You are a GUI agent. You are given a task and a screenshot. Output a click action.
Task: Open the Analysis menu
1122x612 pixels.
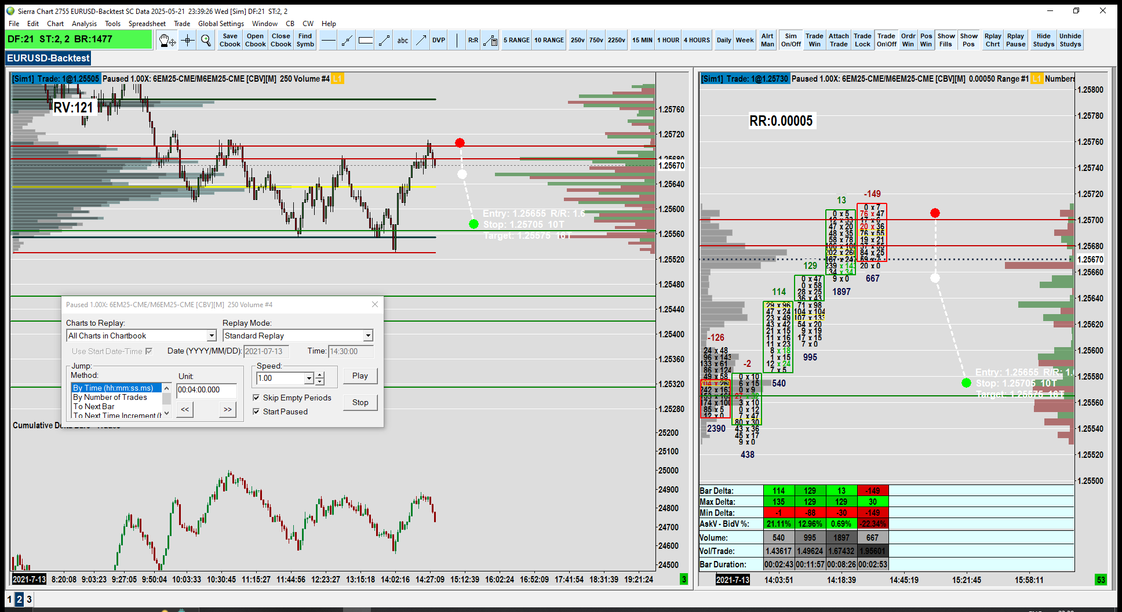(84, 24)
